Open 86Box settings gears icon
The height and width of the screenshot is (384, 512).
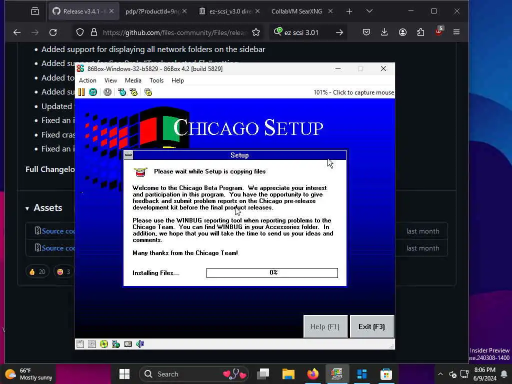click(148, 92)
